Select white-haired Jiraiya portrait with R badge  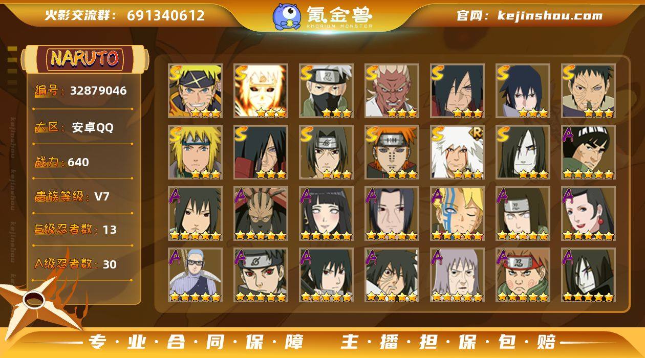click(458, 152)
